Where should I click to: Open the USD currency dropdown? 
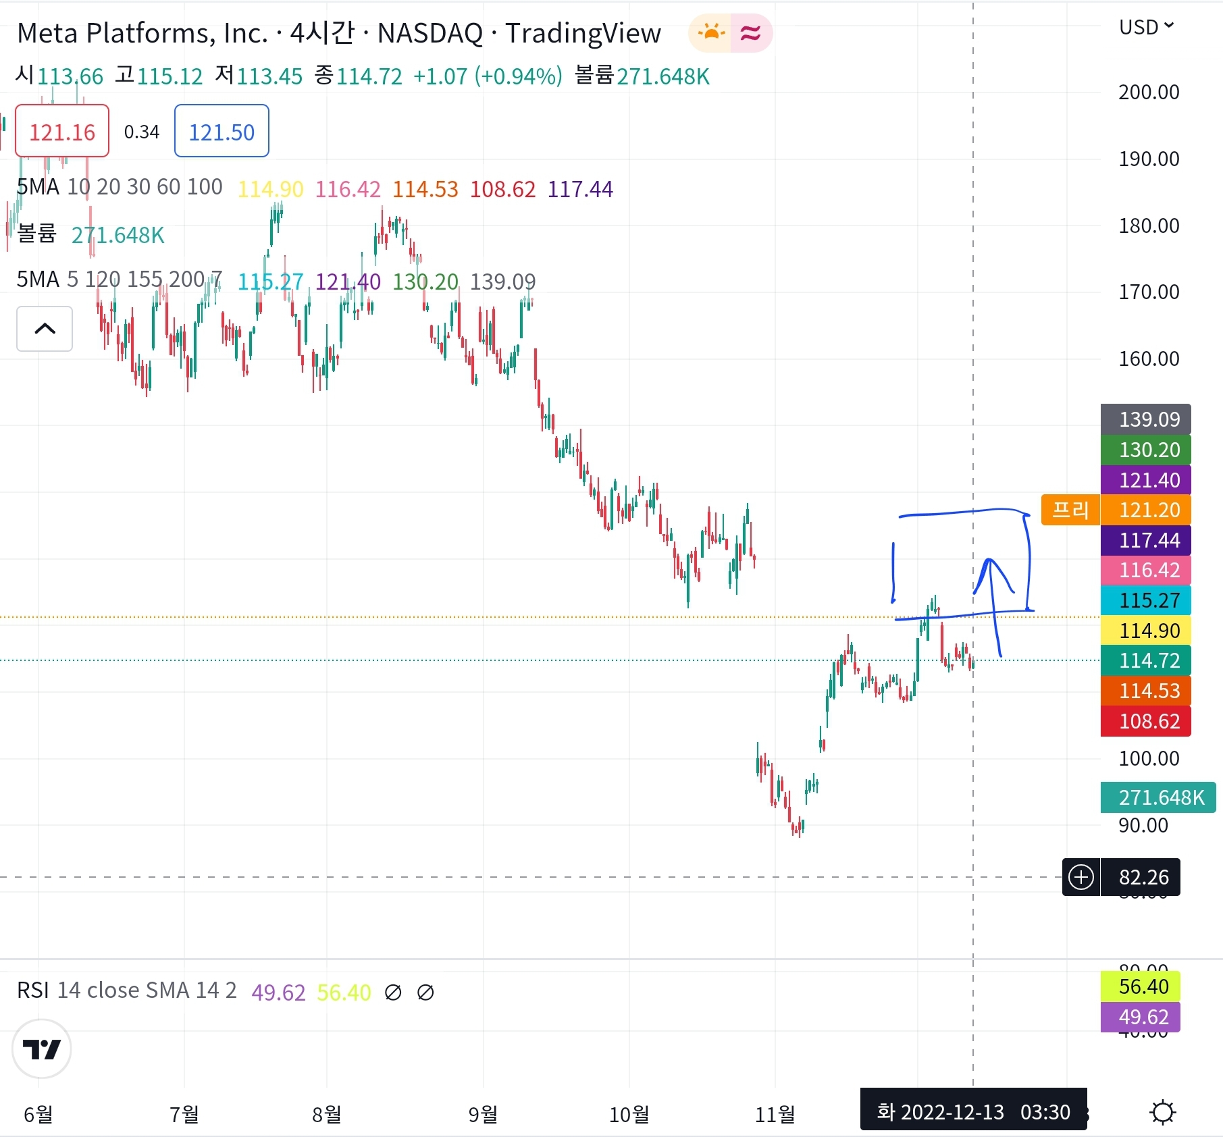pos(1147,27)
